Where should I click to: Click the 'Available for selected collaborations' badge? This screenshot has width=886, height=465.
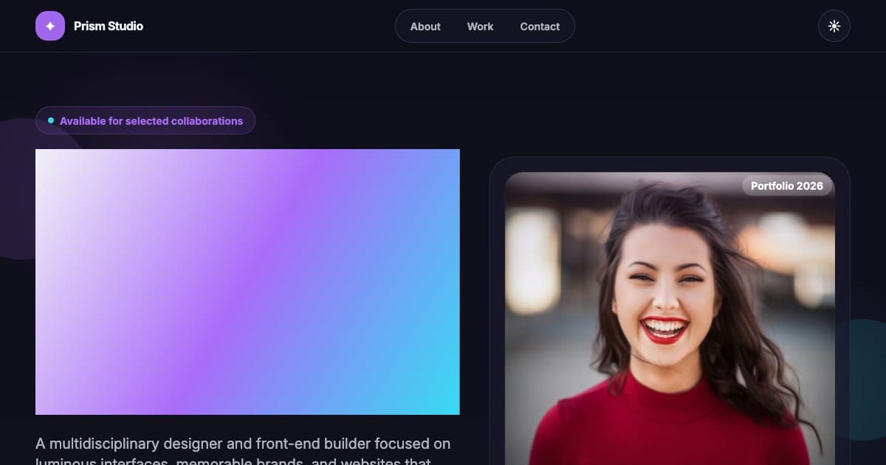(145, 120)
